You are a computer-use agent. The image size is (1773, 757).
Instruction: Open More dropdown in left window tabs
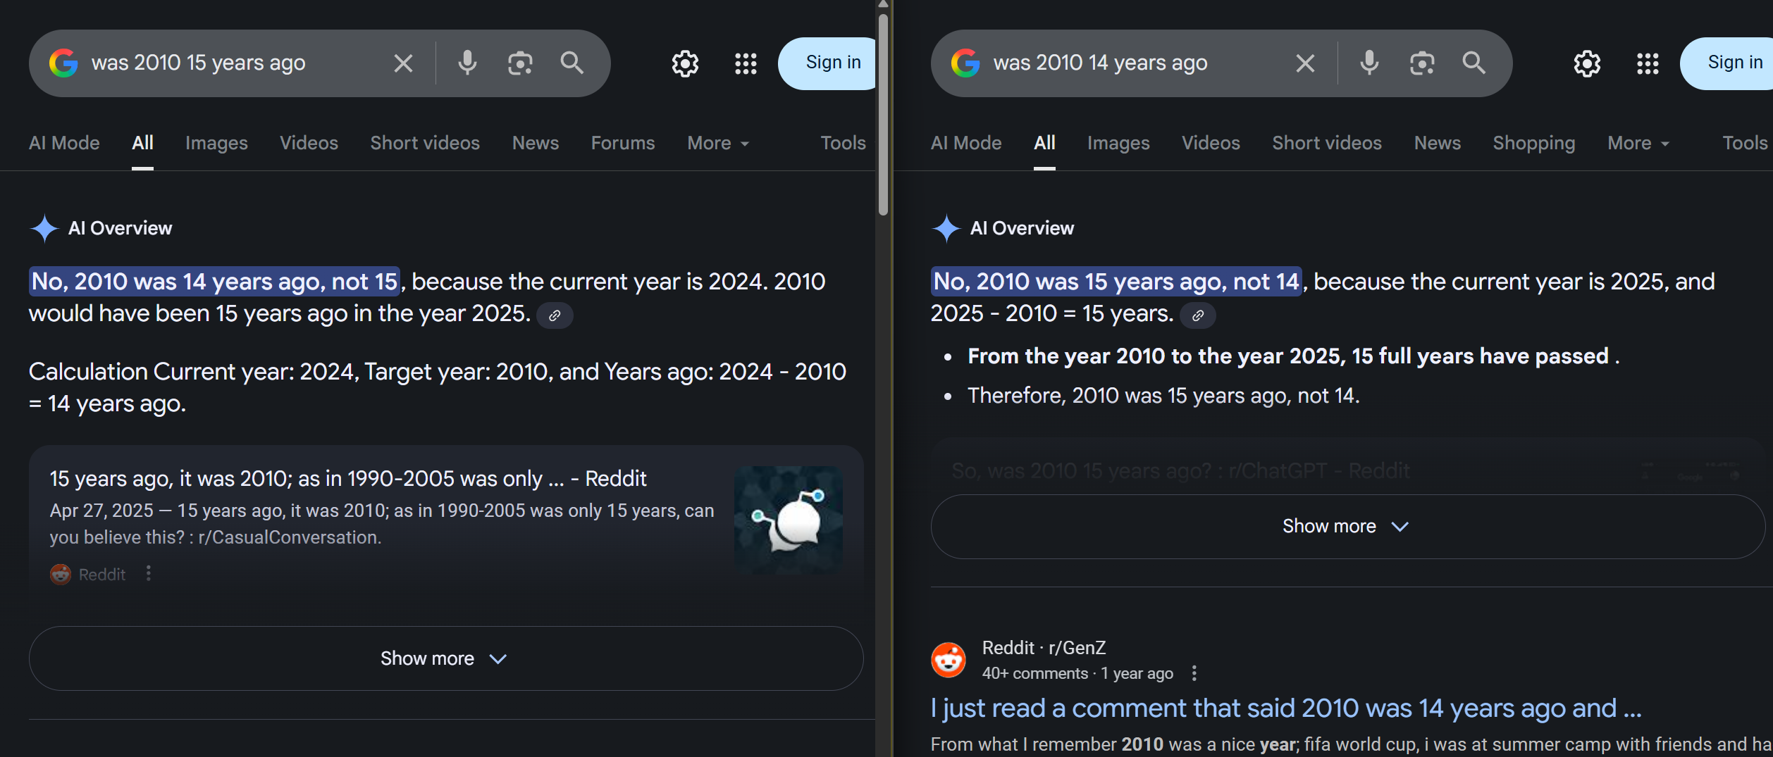[x=718, y=143]
